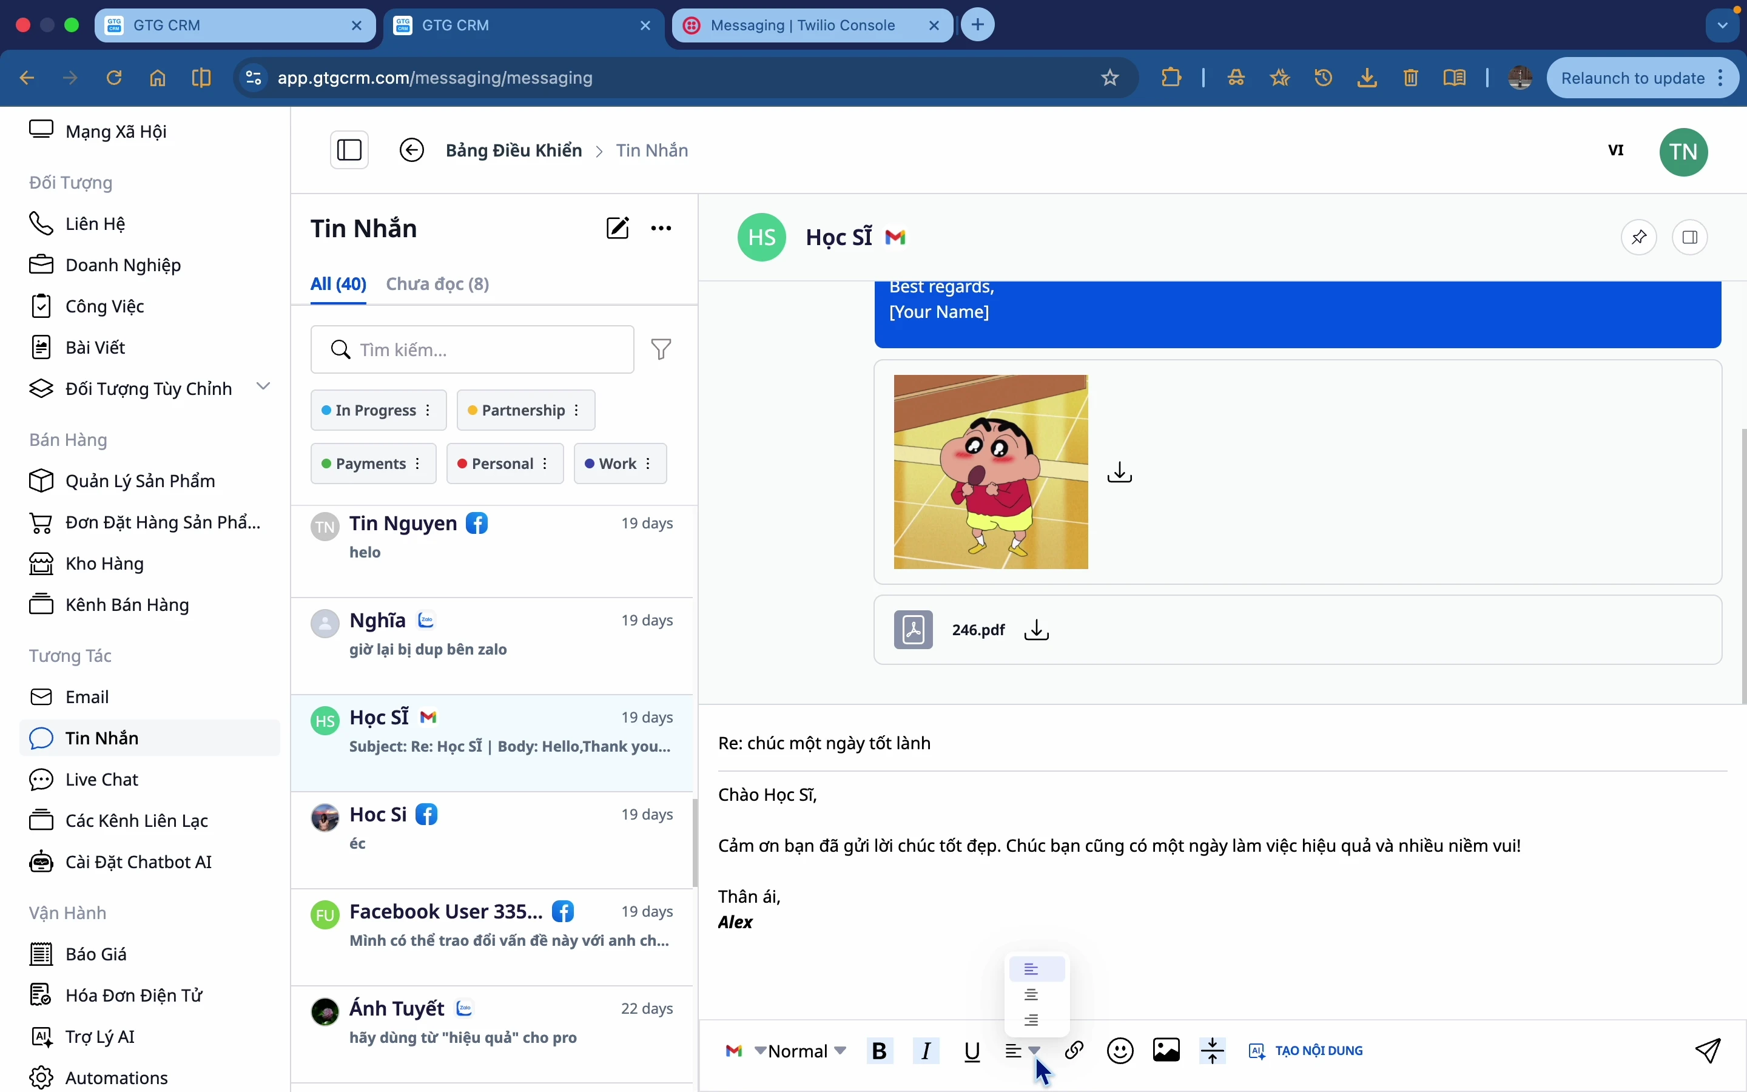Open the Normal text style dropdown
Image resolution: width=1747 pixels, height=1092 pixels.
click(807, 1051)
